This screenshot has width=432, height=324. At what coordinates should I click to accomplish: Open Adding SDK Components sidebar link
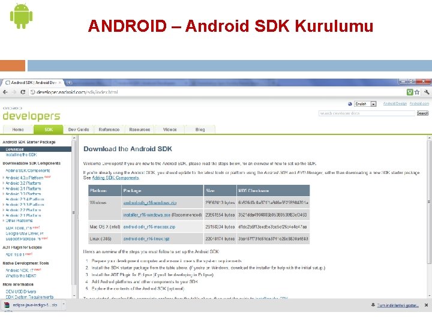[x=28, y=171]
